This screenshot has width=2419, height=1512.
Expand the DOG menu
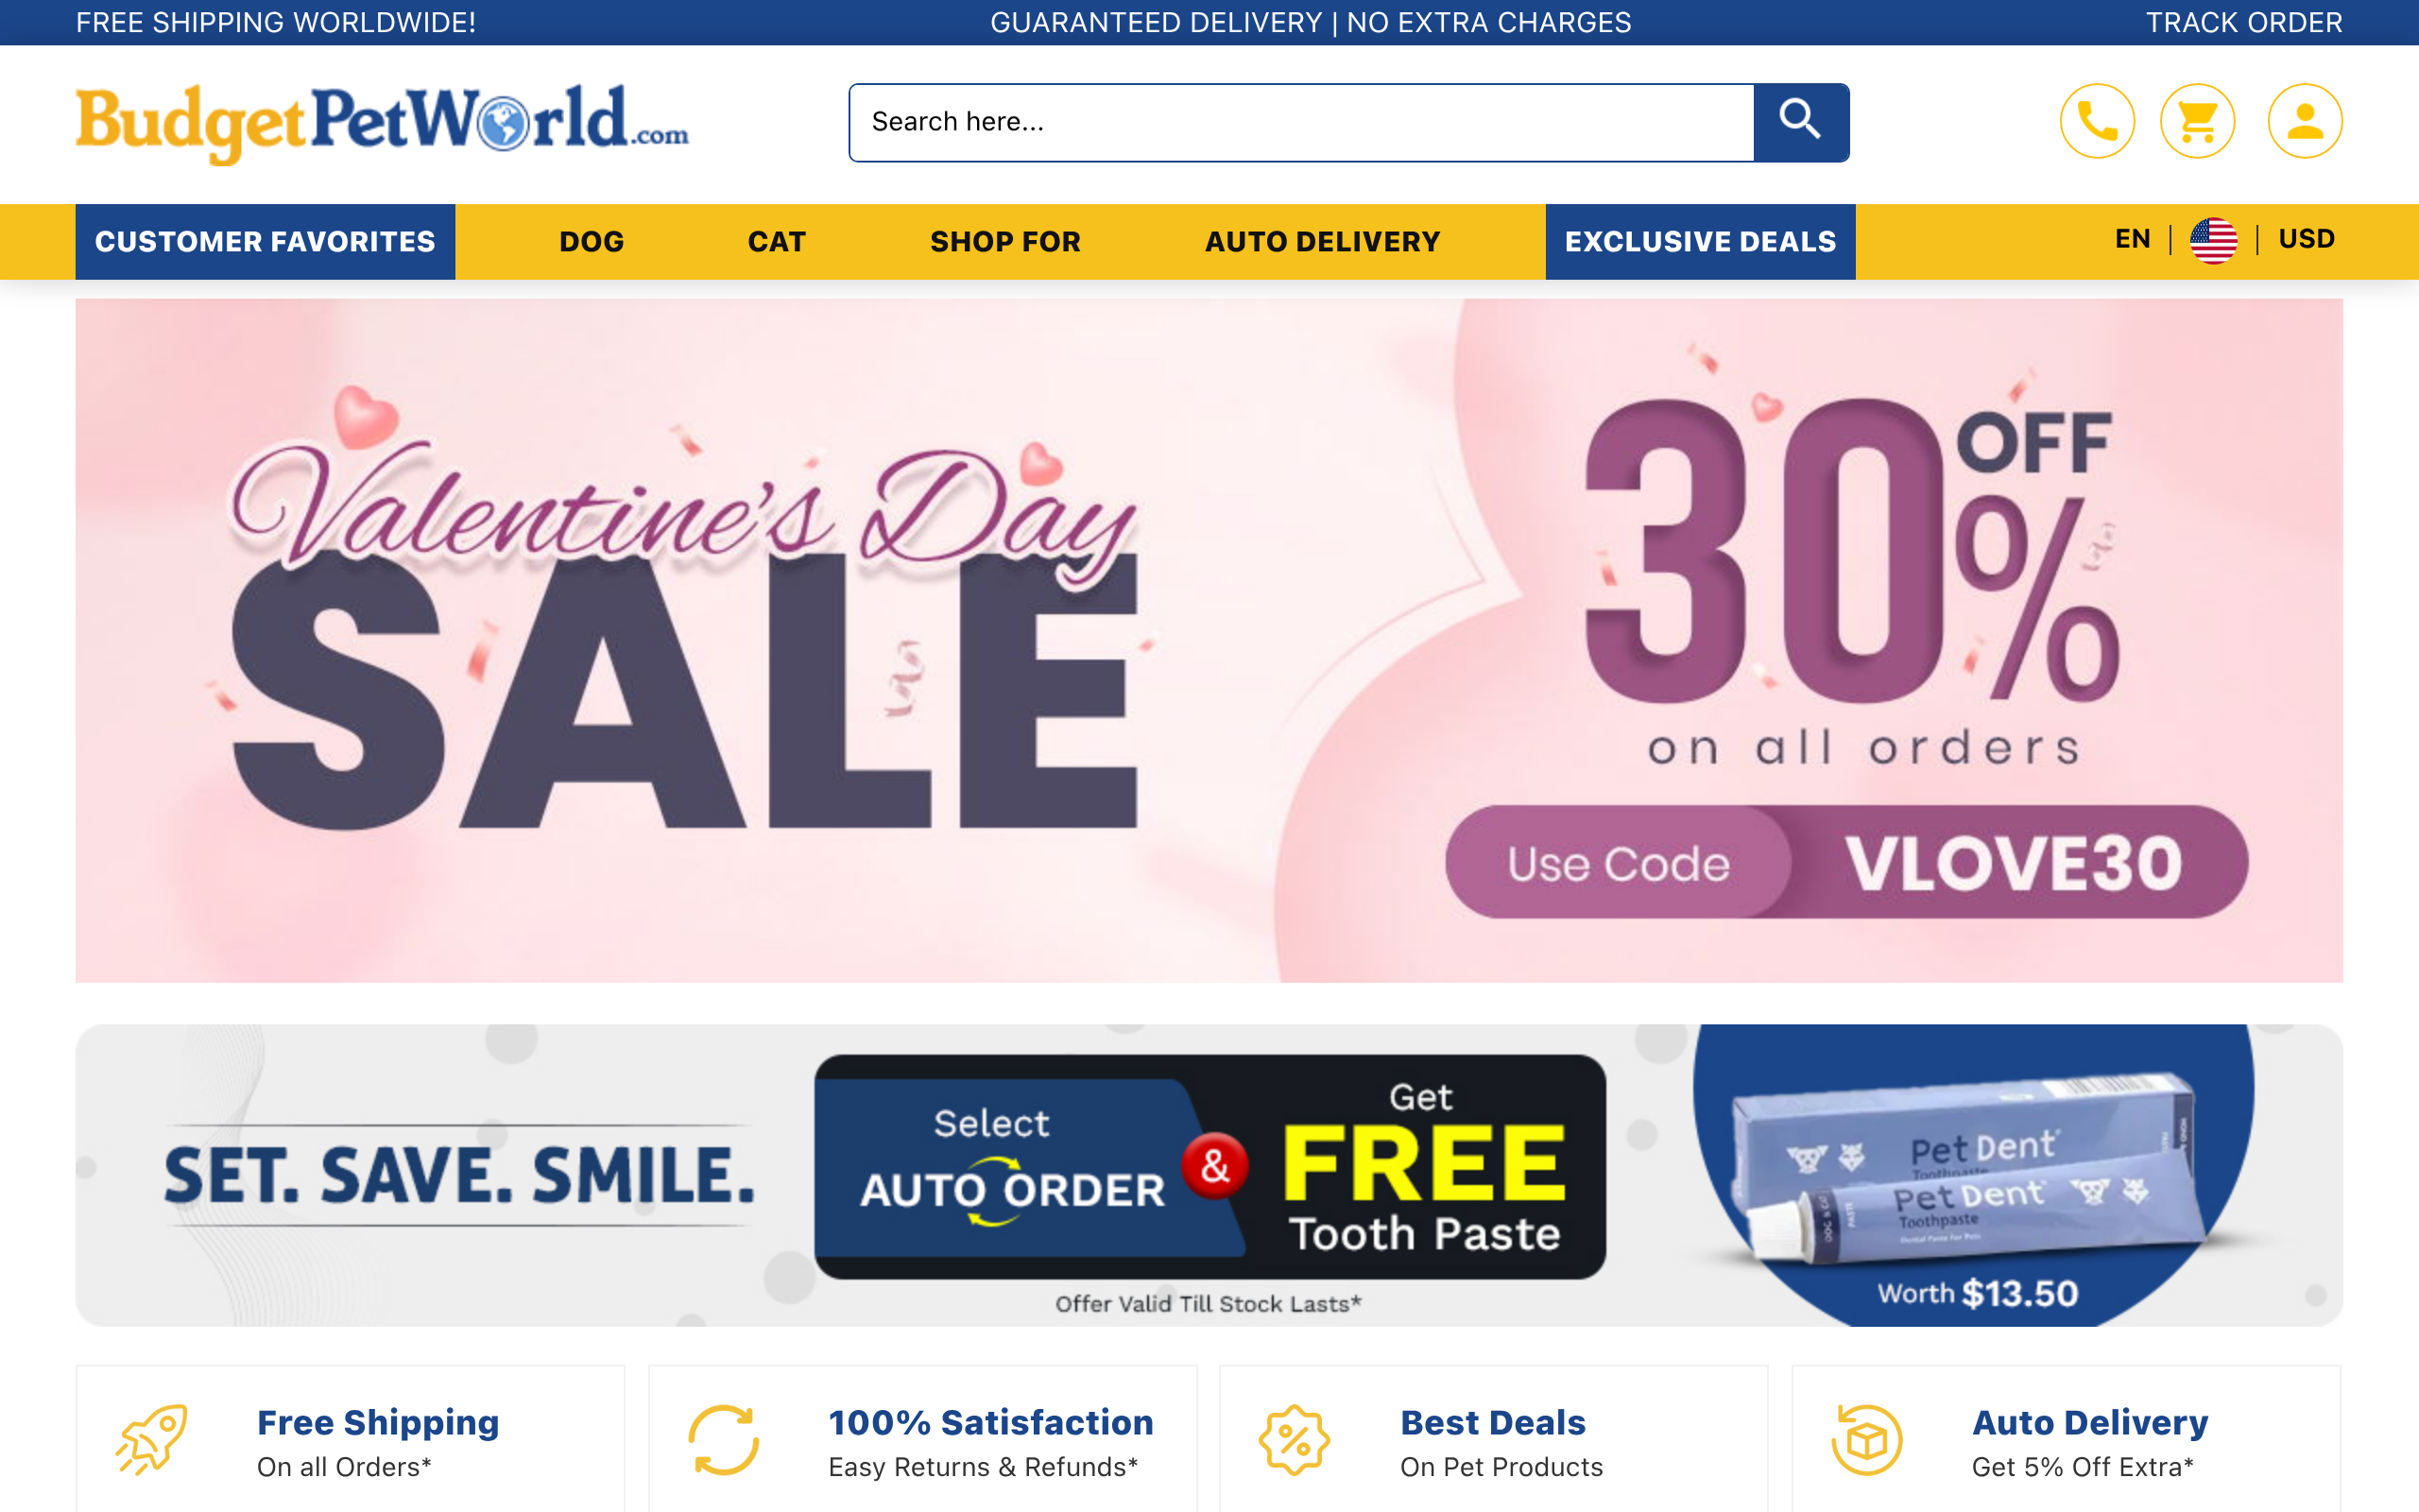click(x=592, y=242)
